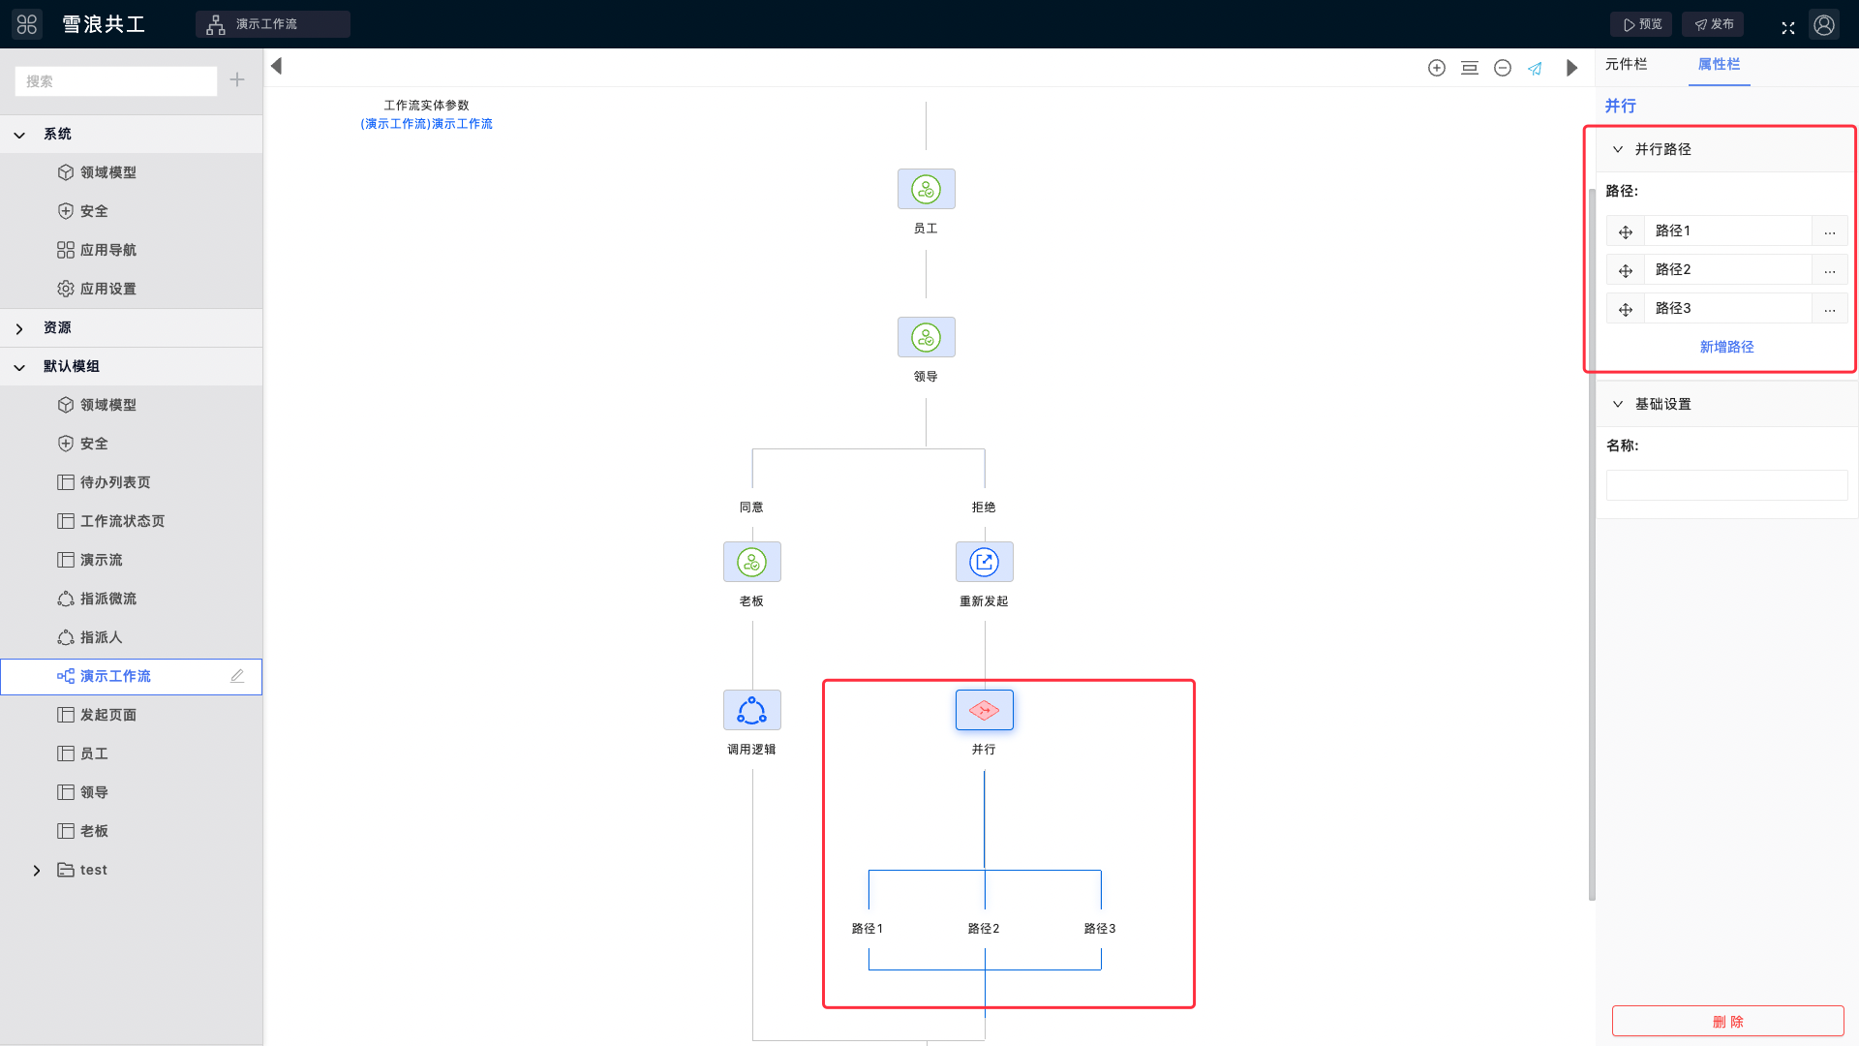Image resolution: width=1859 pixels, height=1046 pixels.
Task: Click the 发布 publish button
Action: click(1713, 24)
